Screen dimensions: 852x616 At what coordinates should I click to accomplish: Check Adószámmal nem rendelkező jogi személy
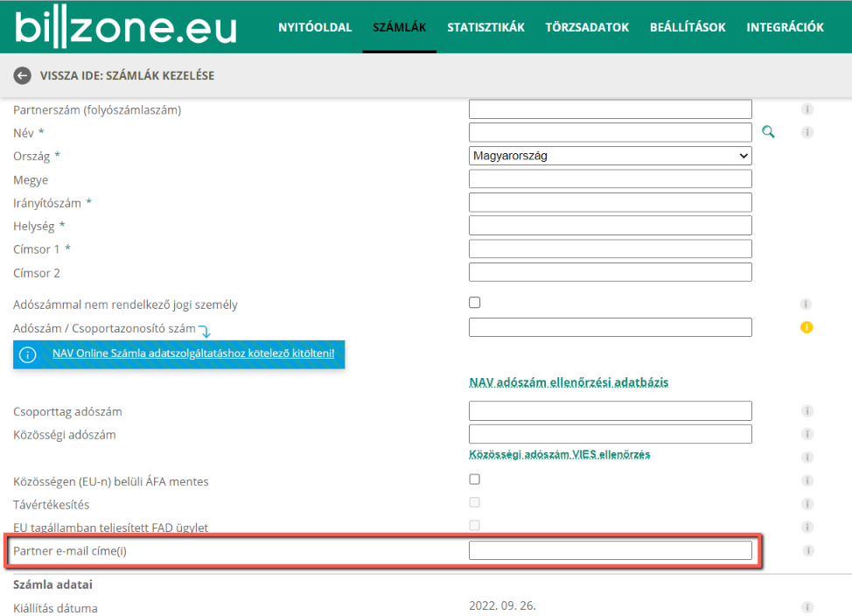[x=474, y=301]
